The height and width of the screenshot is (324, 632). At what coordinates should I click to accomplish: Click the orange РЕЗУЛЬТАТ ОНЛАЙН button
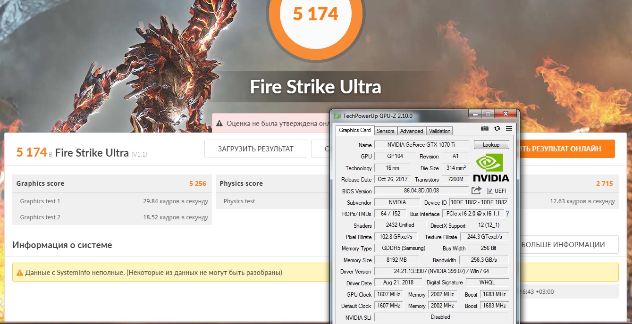point(565,149)
